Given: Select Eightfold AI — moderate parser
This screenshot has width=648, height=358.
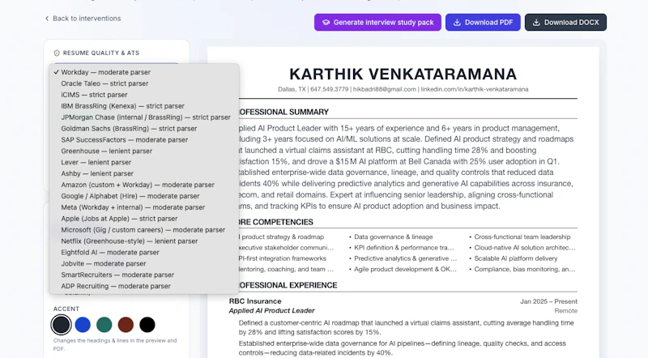Looking at the screenshot, I should [144, 252].
